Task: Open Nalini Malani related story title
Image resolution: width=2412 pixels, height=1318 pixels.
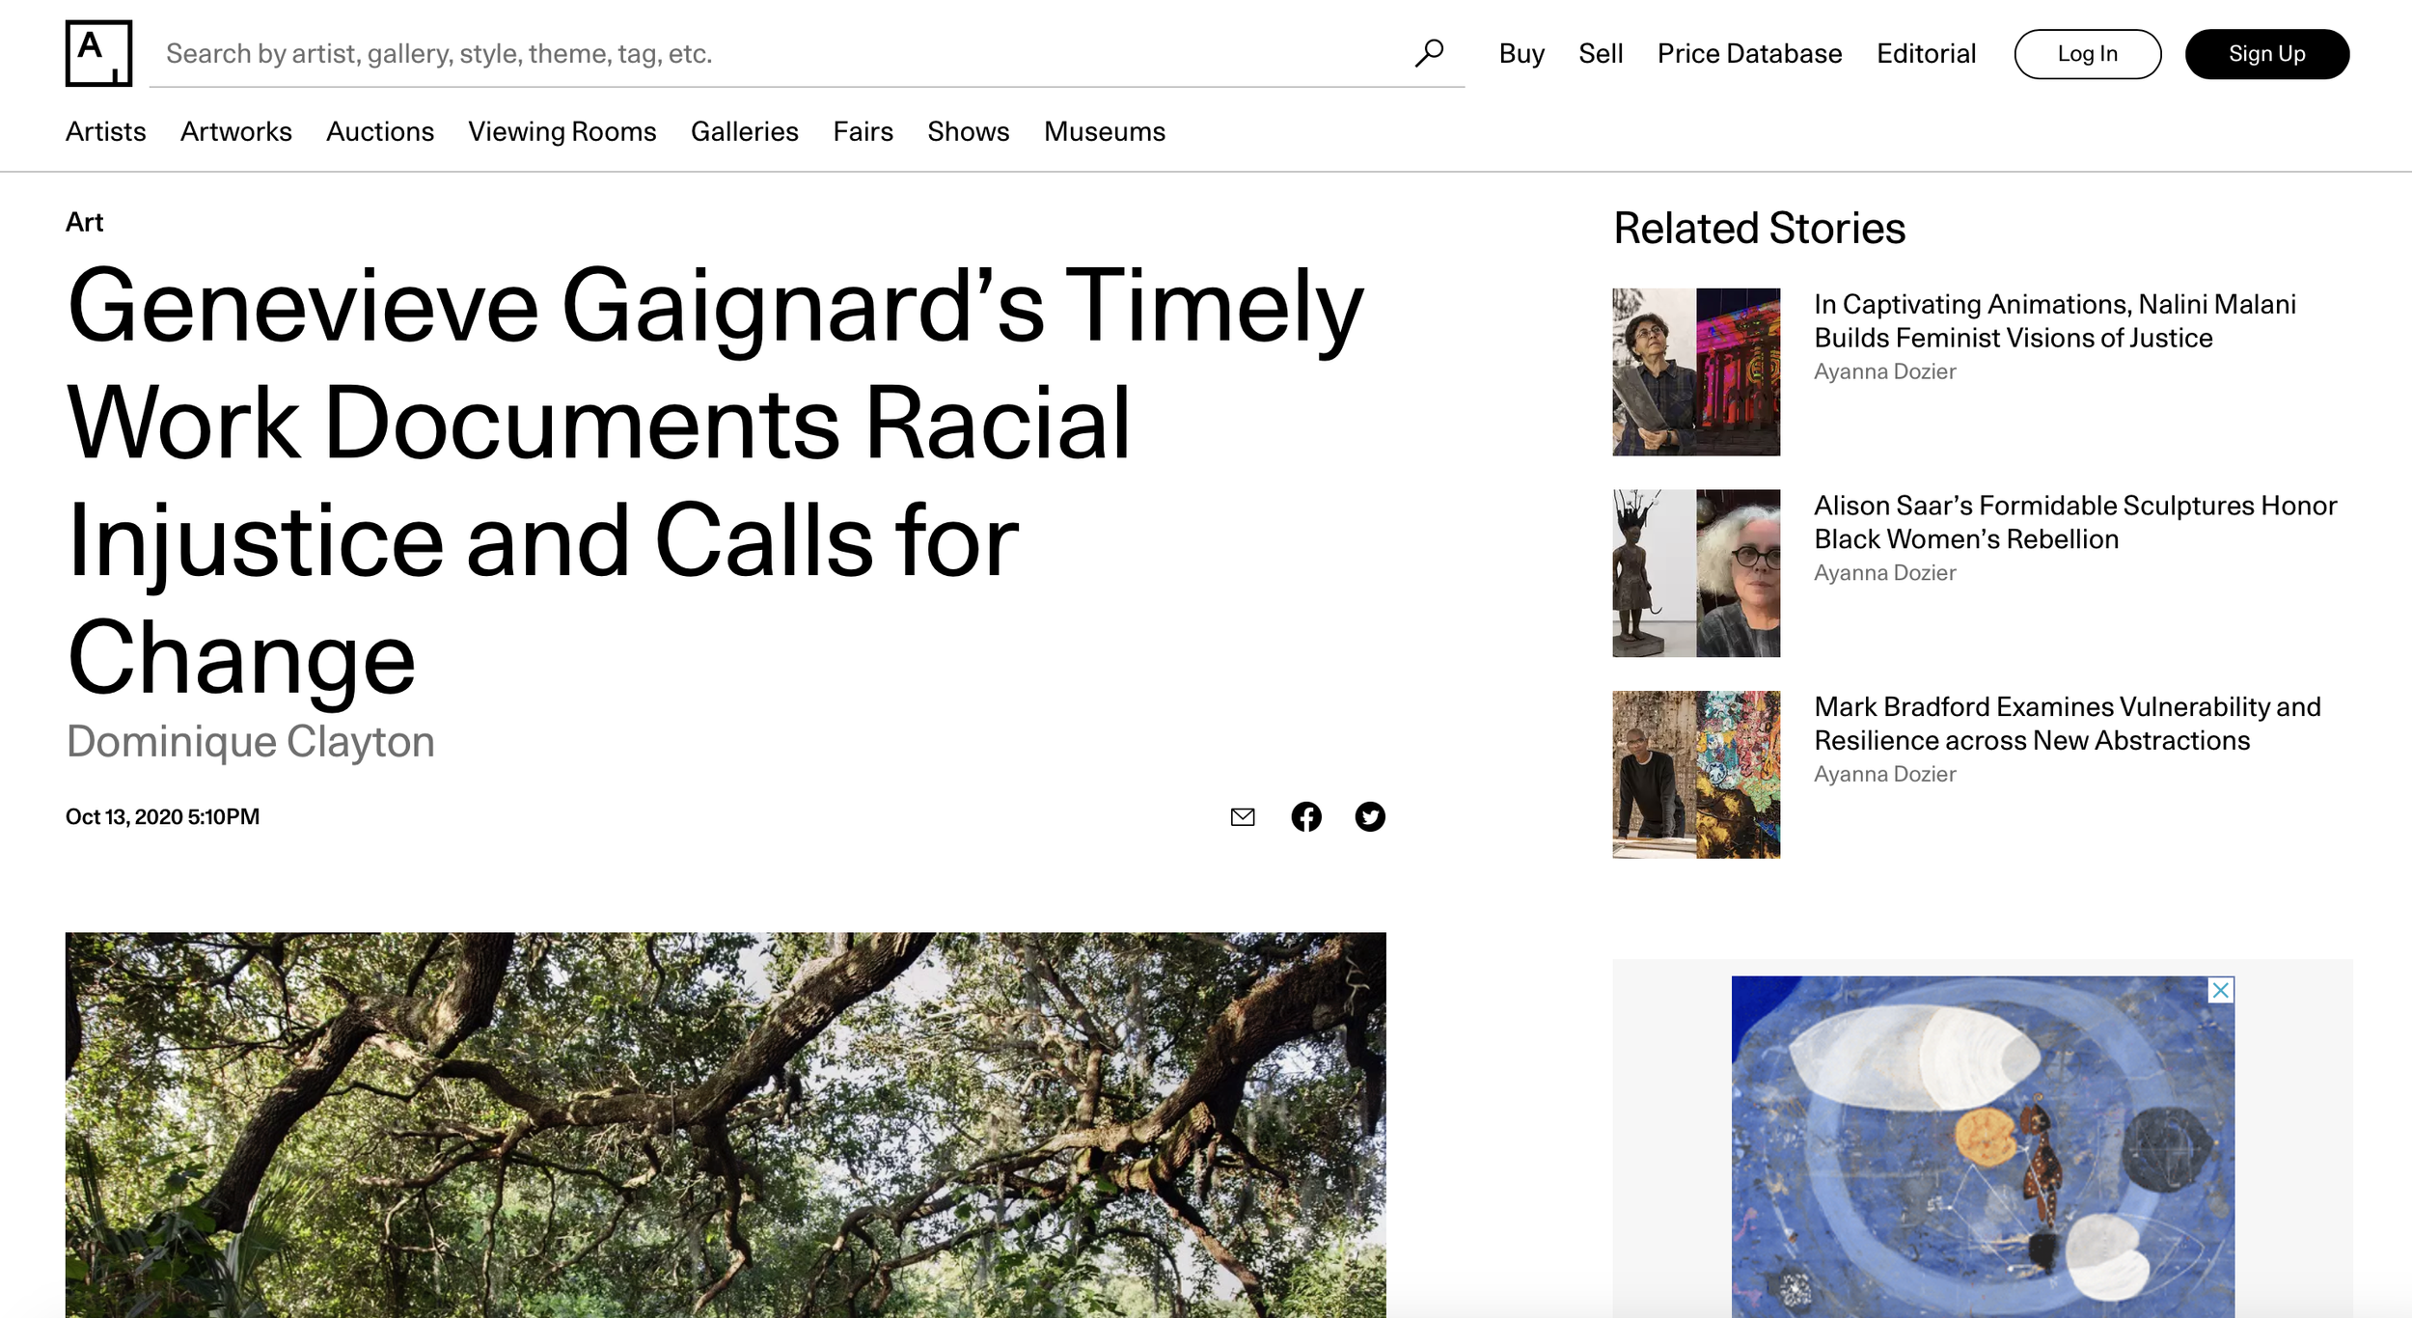Action: (x=2055, y=321)
